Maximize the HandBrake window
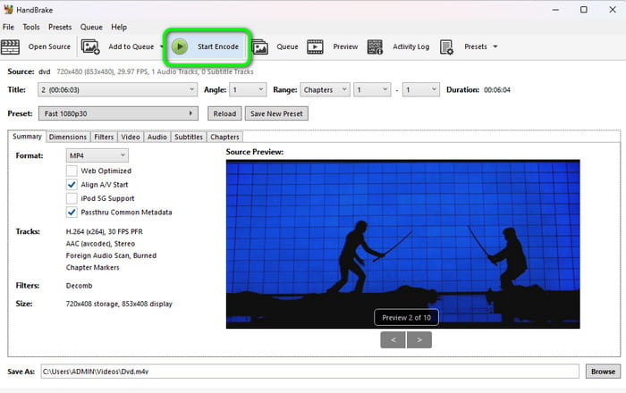 tap(584, 10)
